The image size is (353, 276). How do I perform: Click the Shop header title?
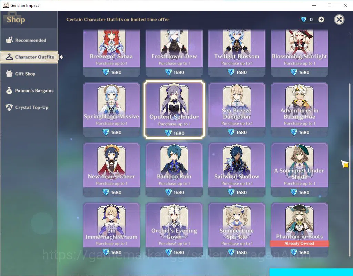pos(16,20)
